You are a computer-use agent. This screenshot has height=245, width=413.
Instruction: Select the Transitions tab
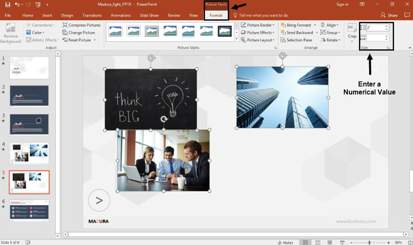pyautogui.click(x=92, y=15)
